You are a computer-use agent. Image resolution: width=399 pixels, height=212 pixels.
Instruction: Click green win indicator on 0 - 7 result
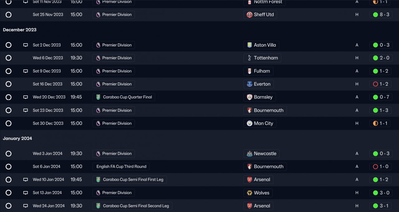click(x=375, y=97)
